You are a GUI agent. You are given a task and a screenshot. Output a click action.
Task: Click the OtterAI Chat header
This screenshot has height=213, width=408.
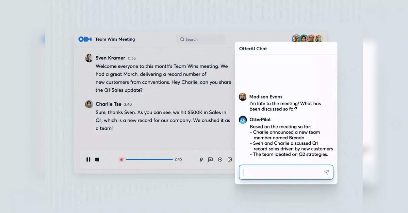(254, 49)
